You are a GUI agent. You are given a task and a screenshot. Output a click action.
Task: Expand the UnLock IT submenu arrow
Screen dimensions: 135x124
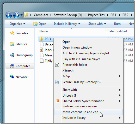point(120,96)
